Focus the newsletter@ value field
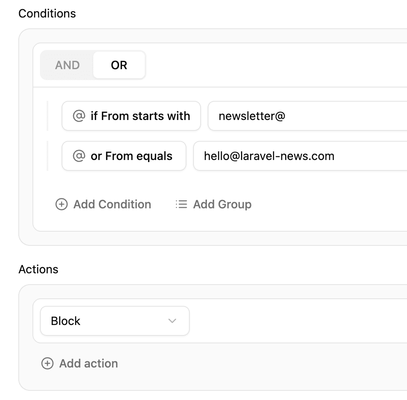 click(x=308, y=116)
